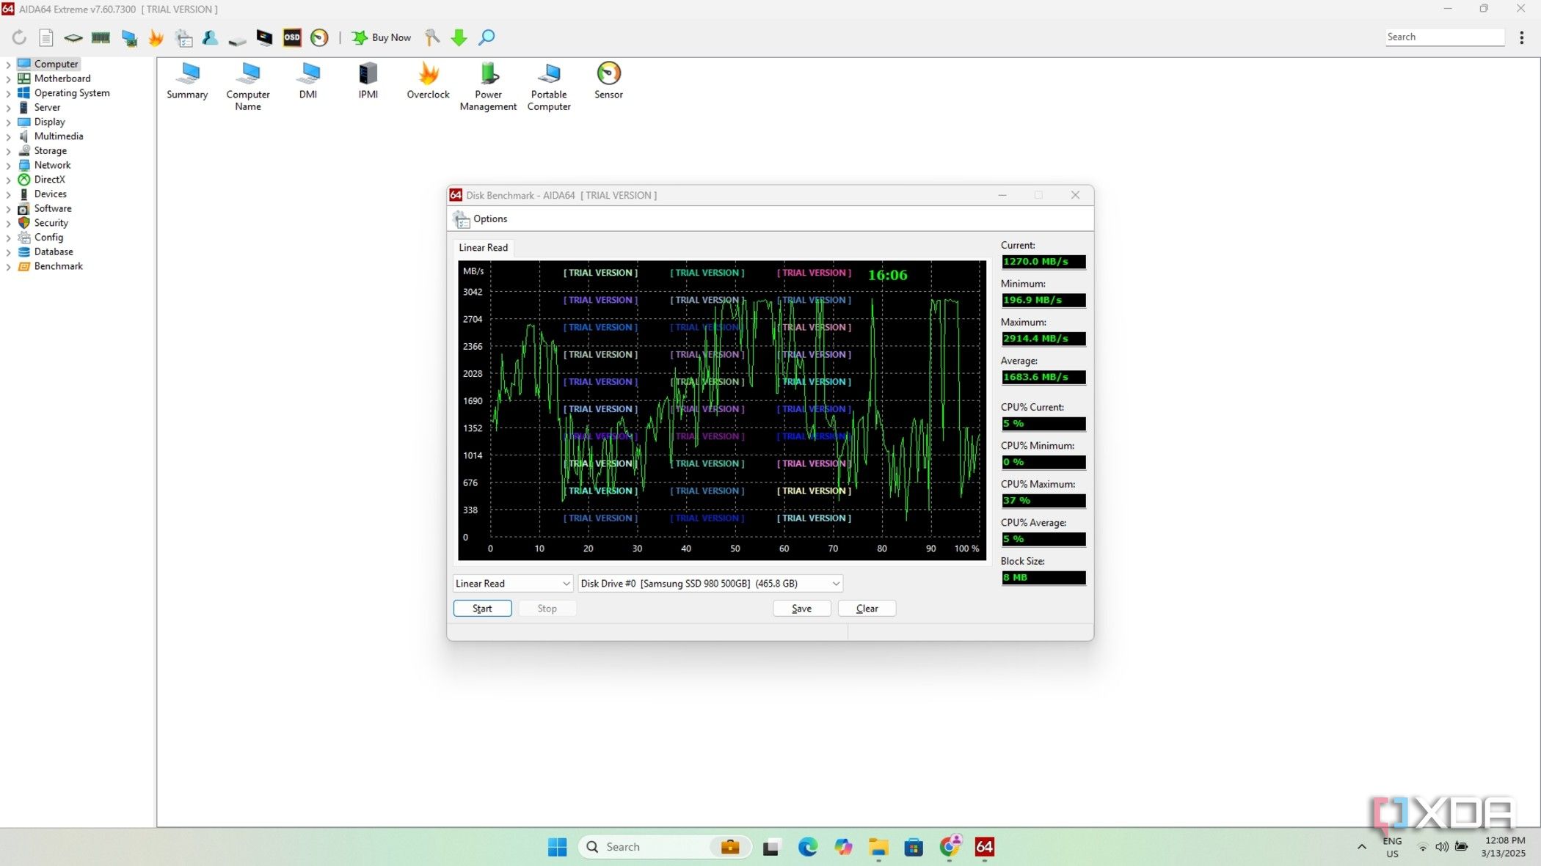
Task: Click the Clear button in Disk Benchmark
Action: point(867,609)
